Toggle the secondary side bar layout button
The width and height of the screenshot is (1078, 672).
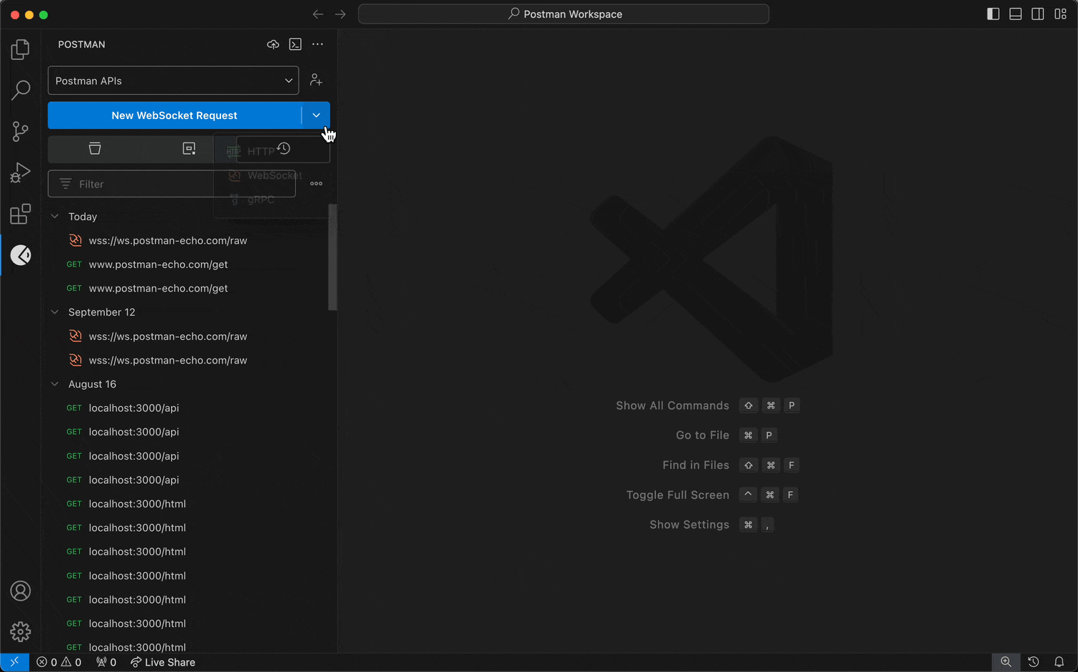pos(1038,14)
